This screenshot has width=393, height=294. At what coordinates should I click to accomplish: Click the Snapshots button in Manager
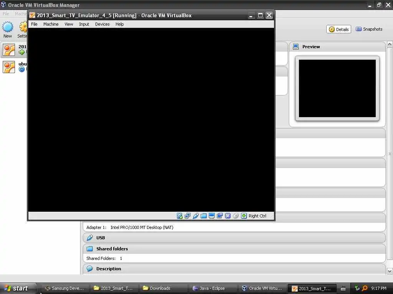(x=369, y=29)
